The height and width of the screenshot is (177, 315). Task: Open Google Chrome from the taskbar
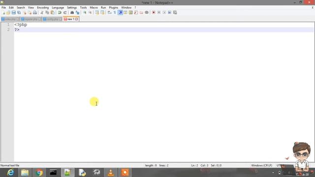(x=39, y=173)
